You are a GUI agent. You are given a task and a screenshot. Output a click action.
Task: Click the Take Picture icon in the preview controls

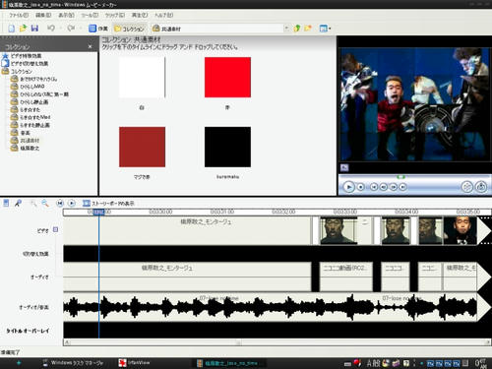tap(481, 187)
